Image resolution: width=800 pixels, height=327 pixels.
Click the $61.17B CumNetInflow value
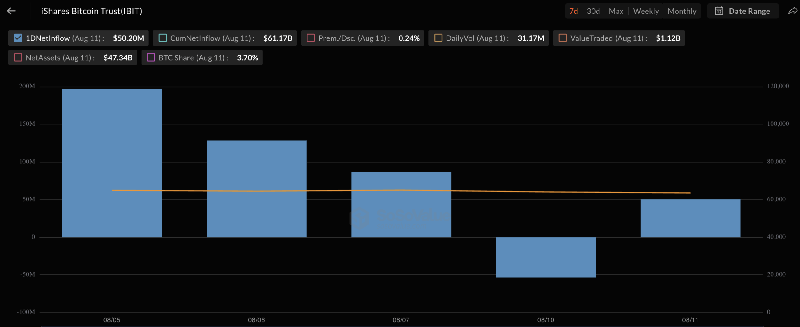pos(277,38)
